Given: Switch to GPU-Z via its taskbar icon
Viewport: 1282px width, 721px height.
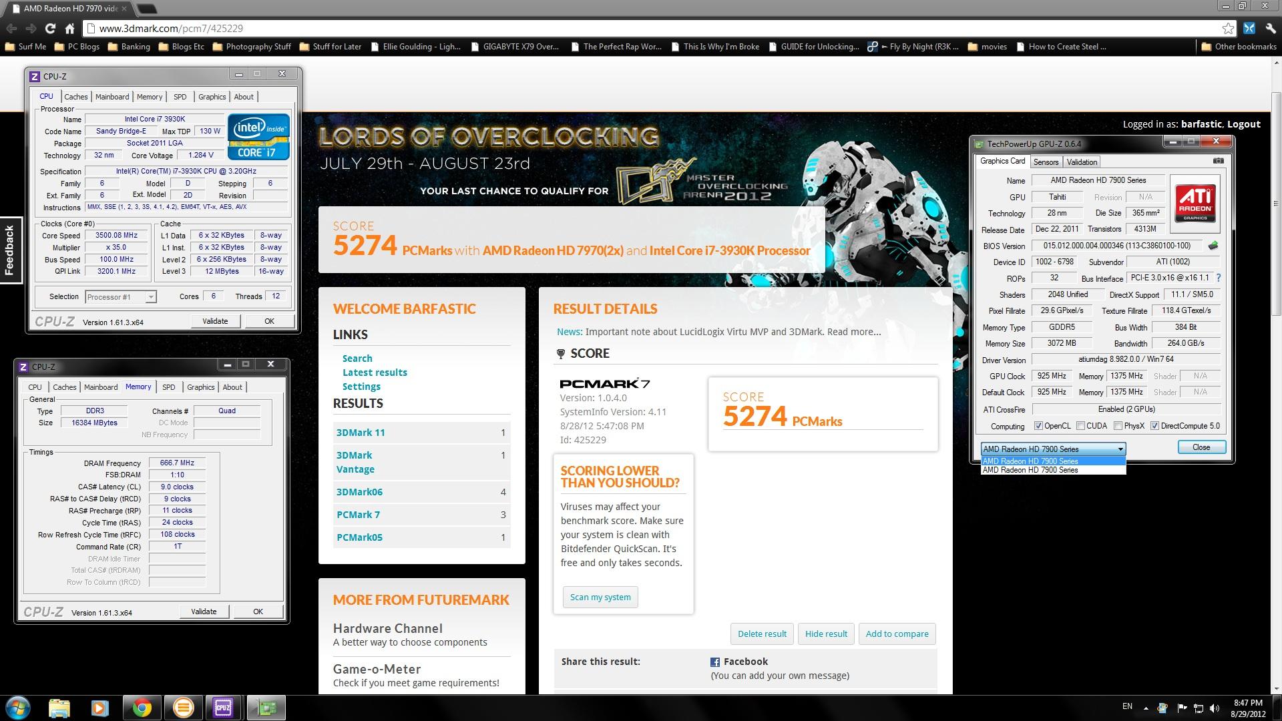Looking at the screenshot, I should (266, 708).
